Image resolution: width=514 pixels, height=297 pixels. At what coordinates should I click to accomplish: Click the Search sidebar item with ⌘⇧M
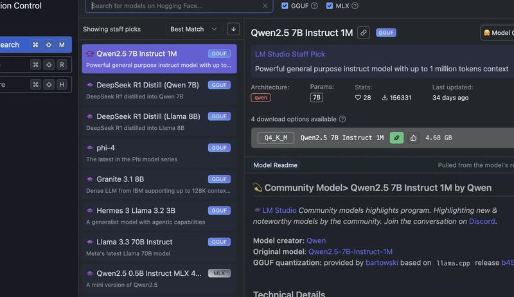tap(36, 45)
